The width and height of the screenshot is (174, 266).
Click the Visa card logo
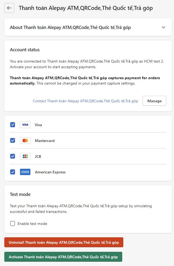tap(25, 125)
